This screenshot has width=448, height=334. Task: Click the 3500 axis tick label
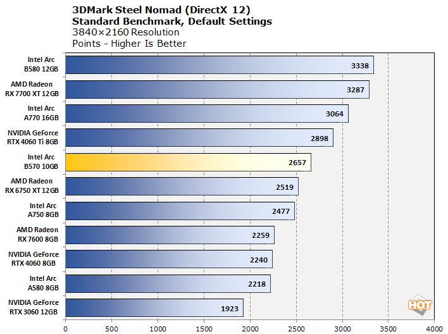click(x=388, y=329)
